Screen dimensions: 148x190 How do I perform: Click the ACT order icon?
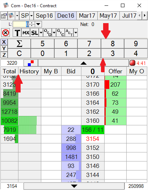(x=69, y=33)
